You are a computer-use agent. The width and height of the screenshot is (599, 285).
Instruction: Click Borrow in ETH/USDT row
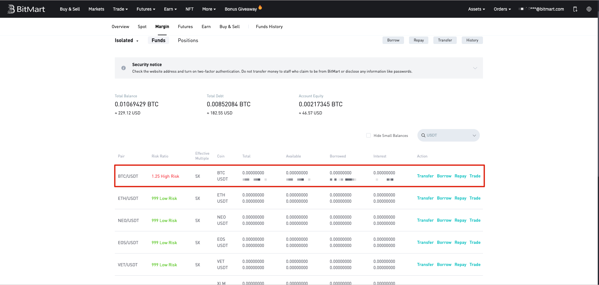(444, 198)
